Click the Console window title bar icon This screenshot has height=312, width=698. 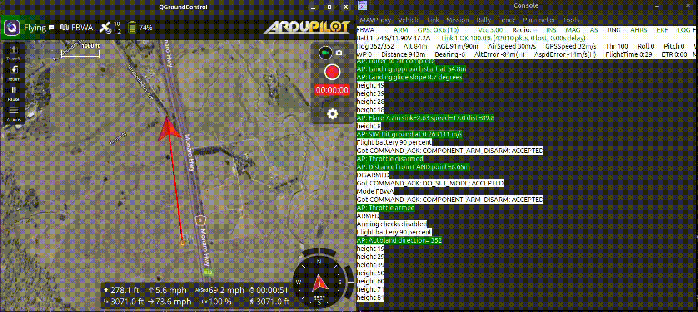pyautogui.click(x=362, y=6)
